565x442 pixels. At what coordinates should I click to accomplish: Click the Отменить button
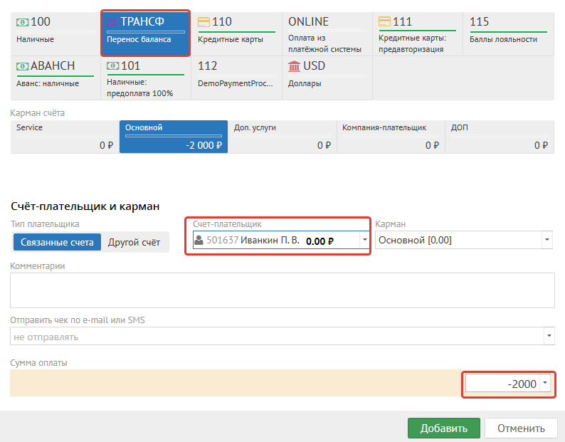point(521,428)
